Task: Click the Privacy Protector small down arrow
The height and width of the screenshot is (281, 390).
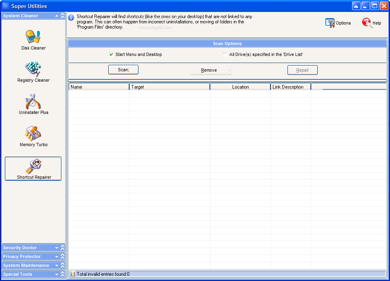Action: [x=57, y=257]
